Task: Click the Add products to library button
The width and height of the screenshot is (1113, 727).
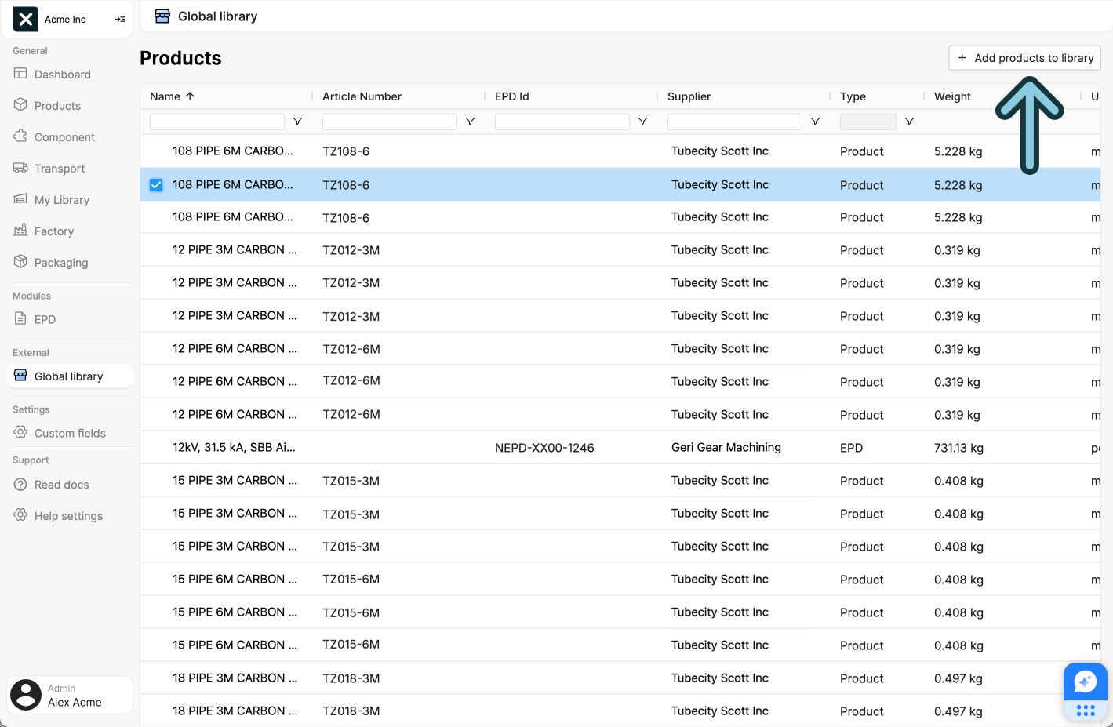Action: [1024, 57]
